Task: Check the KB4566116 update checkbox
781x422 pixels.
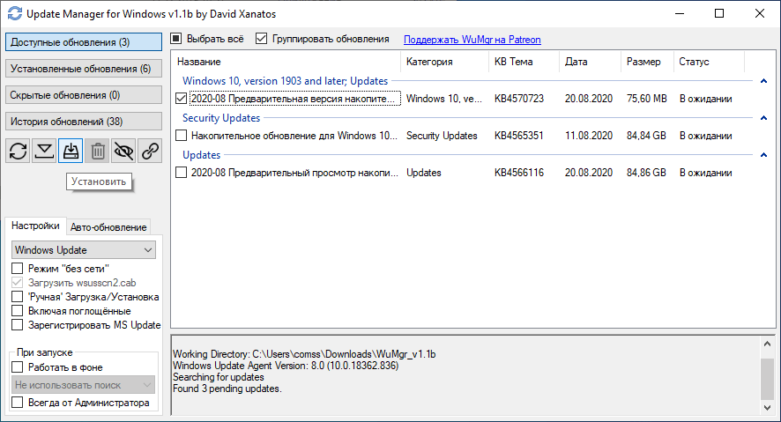Action: pyautogui.click(x=182, y=173)
